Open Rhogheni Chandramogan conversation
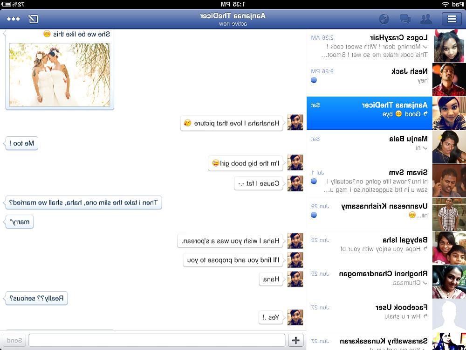Viewport: 466px width, 350px height. point(386,282)
